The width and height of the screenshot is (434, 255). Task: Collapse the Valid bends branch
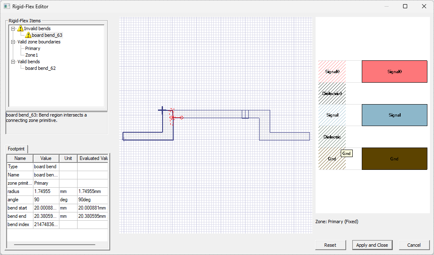(13, 62)
